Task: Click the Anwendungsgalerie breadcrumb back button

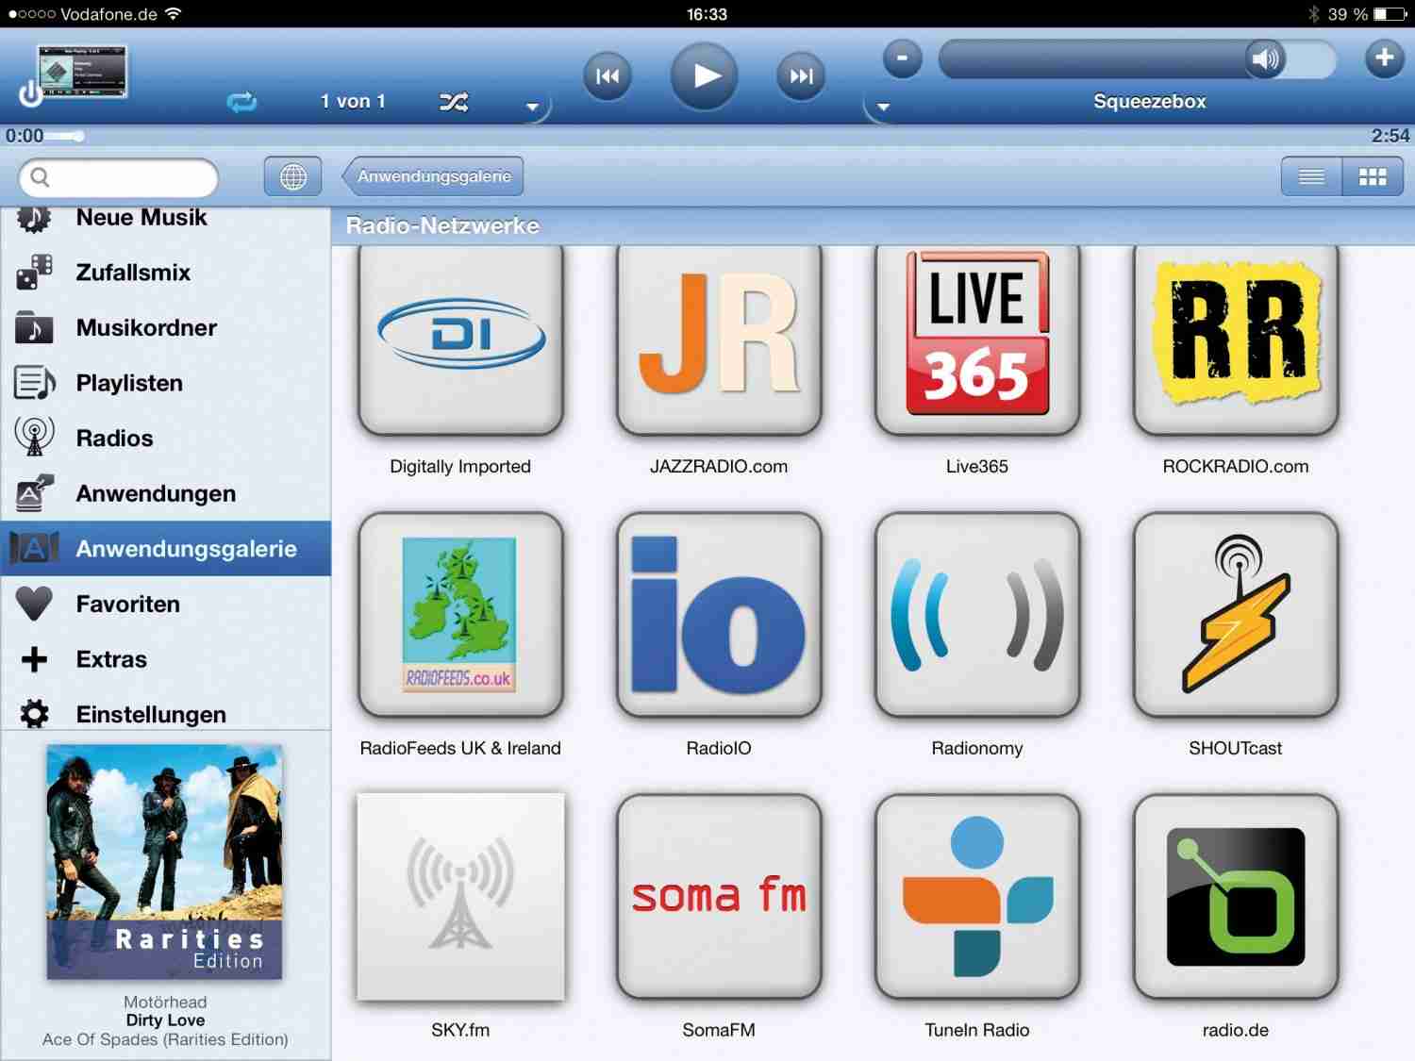Action: (433, 176)
